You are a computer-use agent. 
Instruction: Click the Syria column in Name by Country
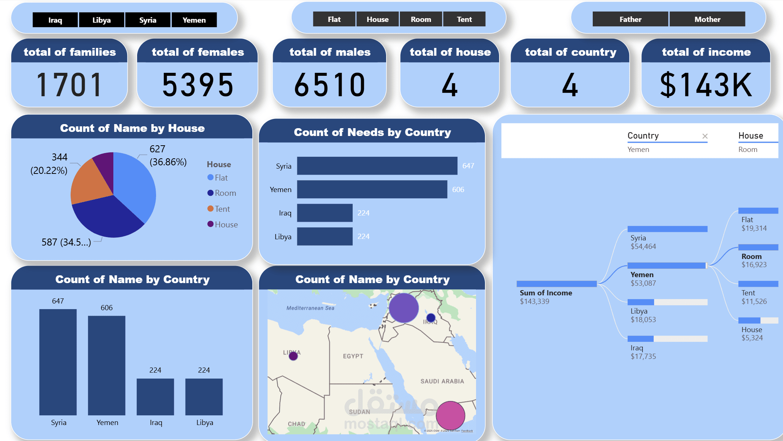point(58,362)
